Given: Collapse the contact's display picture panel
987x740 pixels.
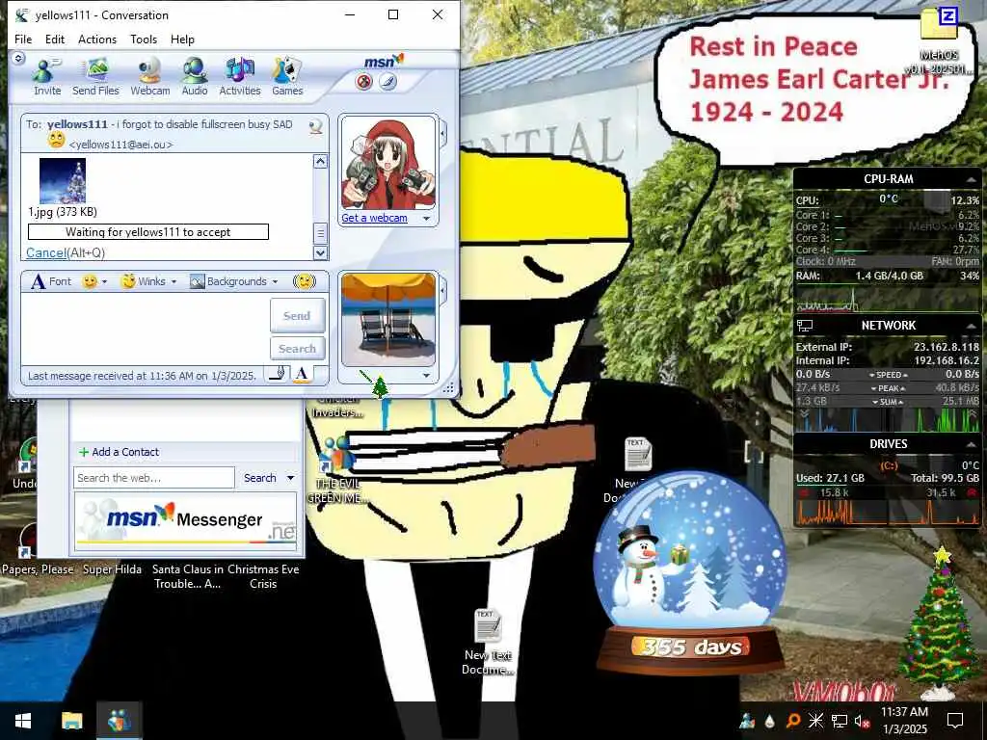Looking at the screenshot, I should [443, 133].
